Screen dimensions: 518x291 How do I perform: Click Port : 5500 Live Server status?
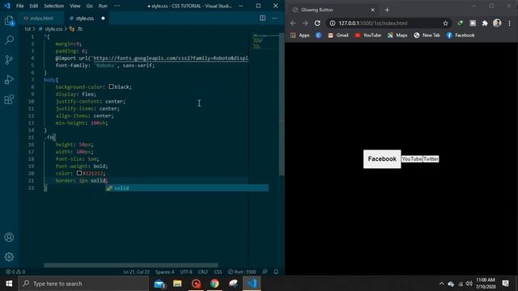[x=242, y=272]
